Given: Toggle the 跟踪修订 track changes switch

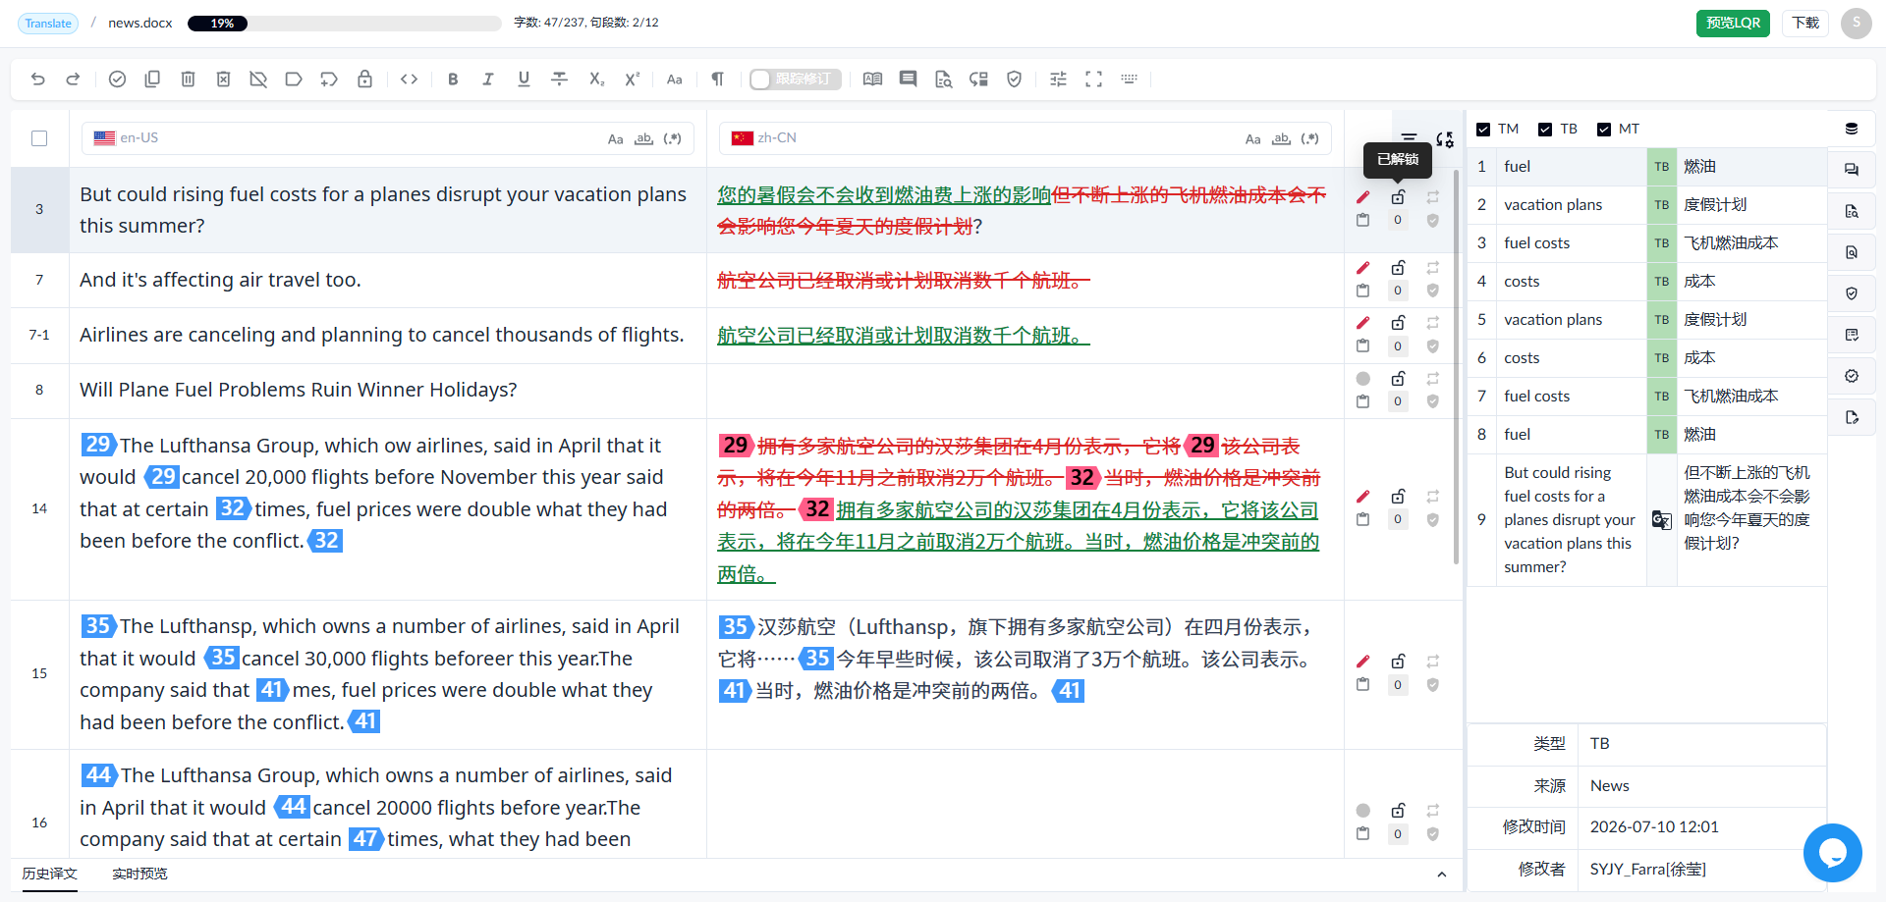Looking at the screenshot, I should click(795, 80).
